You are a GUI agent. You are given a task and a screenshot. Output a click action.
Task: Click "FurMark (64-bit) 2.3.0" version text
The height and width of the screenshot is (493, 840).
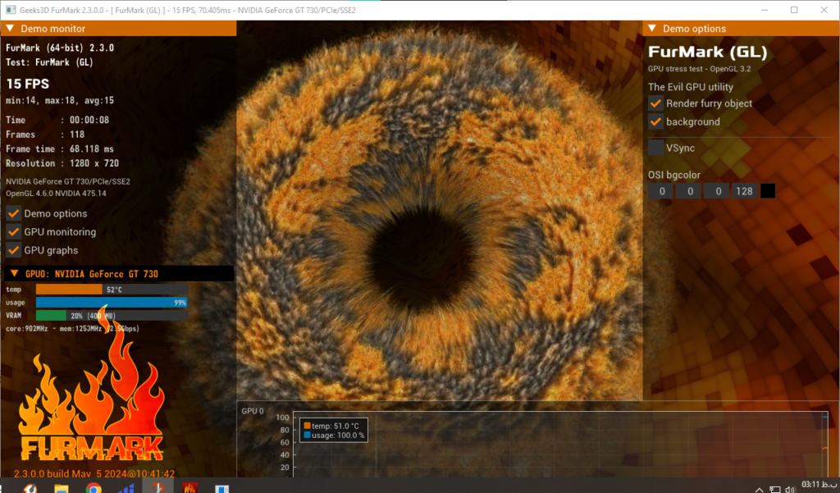pyautogui.click(x=60, y=48)
